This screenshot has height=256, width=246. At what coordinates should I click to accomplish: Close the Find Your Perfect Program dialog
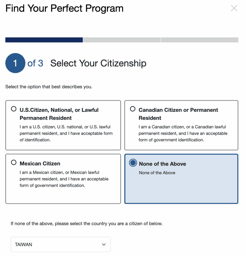(x=234, y=8)
